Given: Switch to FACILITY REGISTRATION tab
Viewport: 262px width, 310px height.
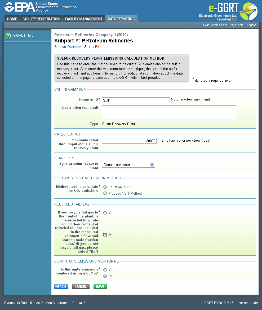Looking at the screenshot, I should [41, 19].
